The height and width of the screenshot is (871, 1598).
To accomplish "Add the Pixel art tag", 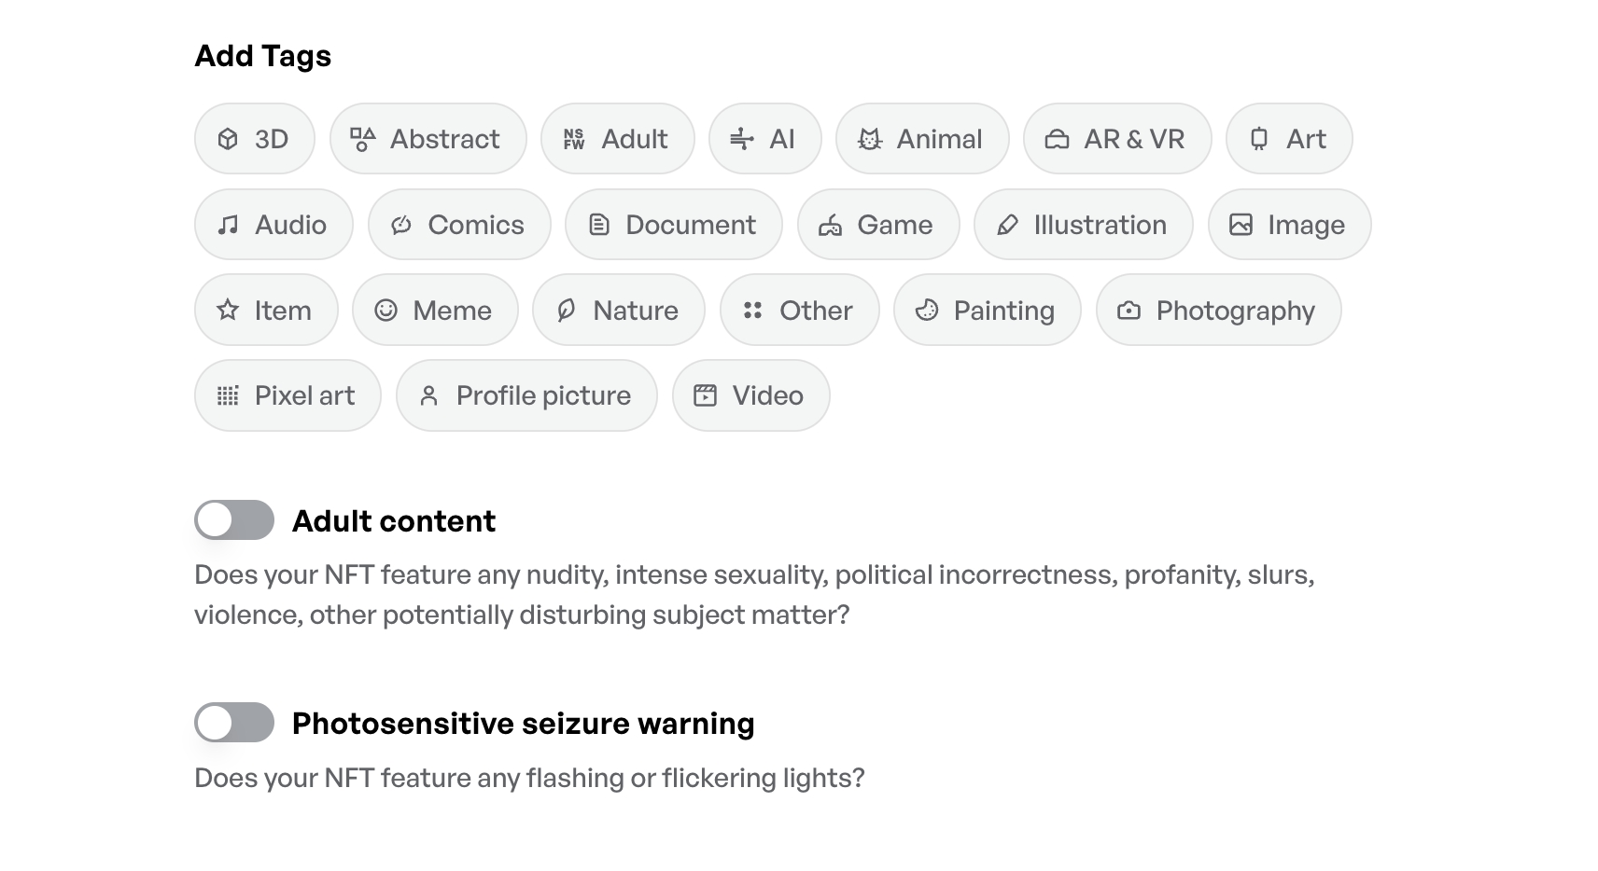I will [287, 395].
